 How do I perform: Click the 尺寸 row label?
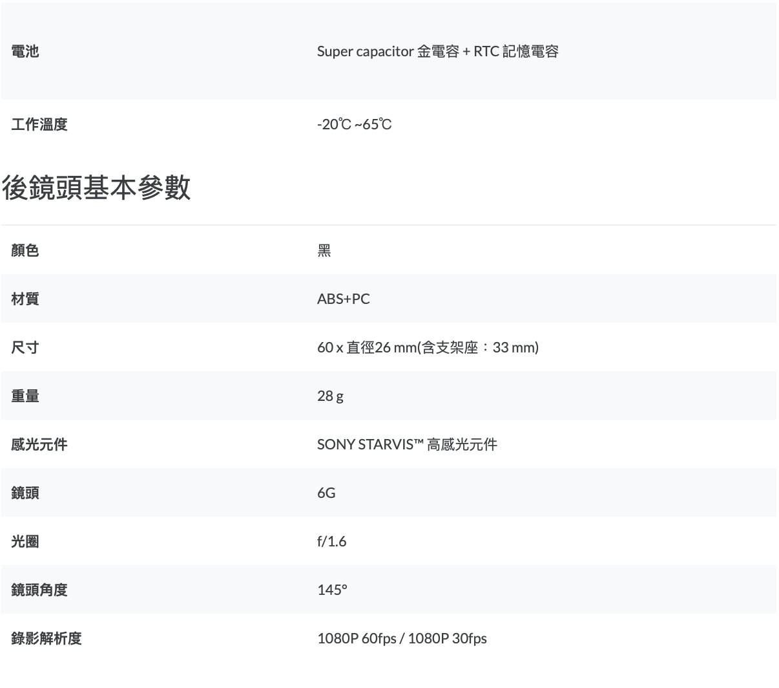[x=25, y=347]
